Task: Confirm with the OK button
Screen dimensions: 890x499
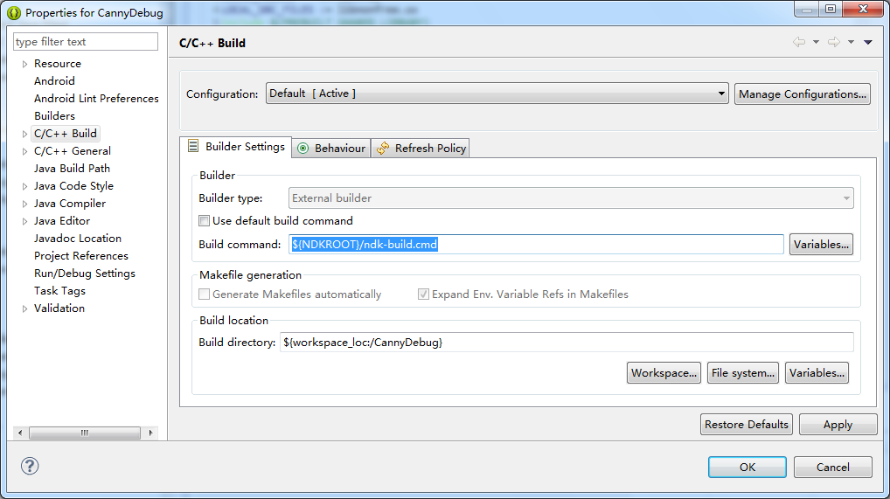Action: pos(747,468)
